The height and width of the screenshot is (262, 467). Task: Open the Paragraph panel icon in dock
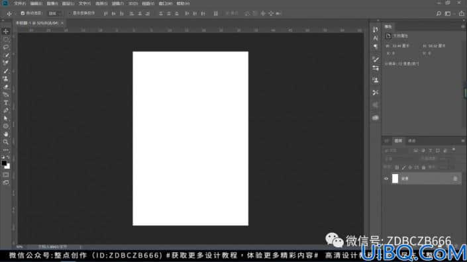coord(376,47)
